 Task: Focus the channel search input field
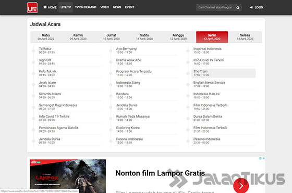pyautogui.click(x=215, y=7)
